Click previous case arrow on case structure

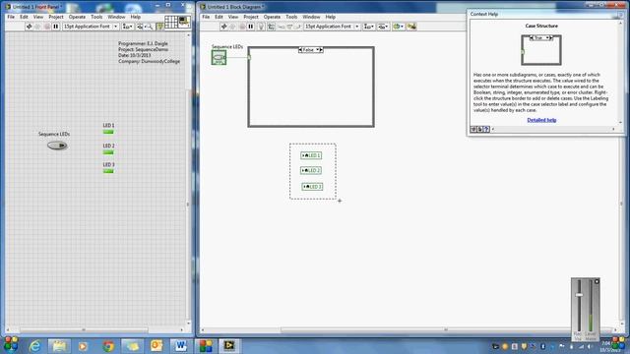click(300, 50)
